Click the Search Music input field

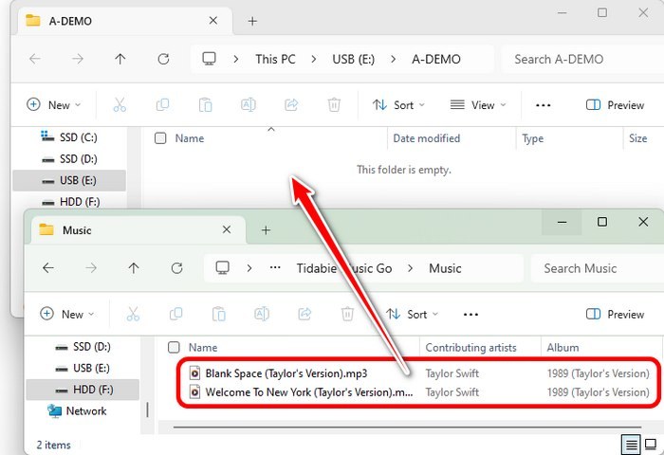tap(593, 268)
